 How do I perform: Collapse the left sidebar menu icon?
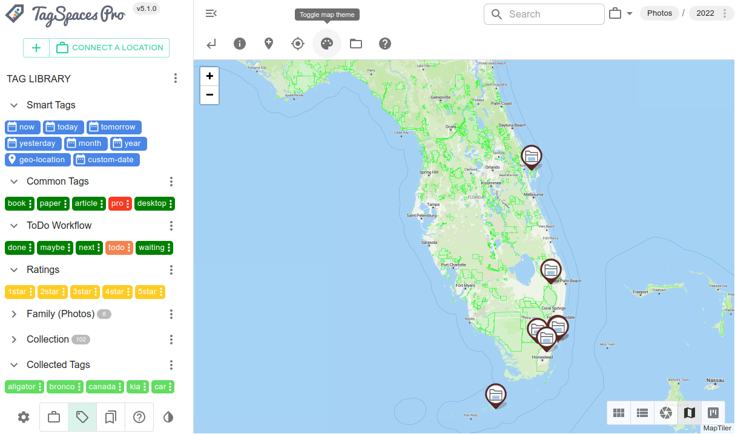(x=211, y=14)
